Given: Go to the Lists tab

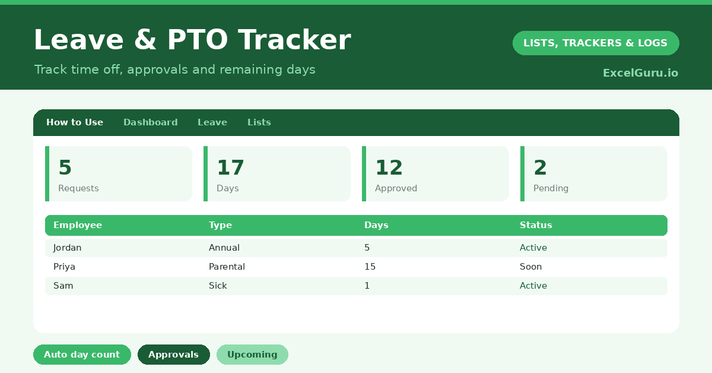Looking at the screenshot, I should 259,122.
